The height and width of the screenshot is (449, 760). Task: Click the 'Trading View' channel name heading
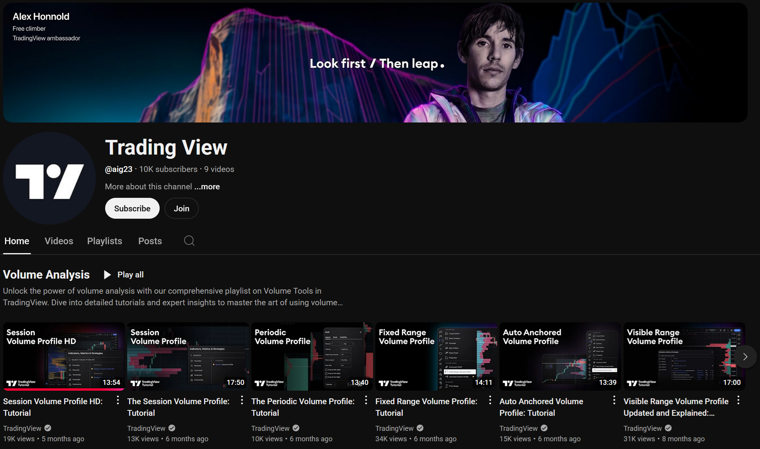pos(166,147)
